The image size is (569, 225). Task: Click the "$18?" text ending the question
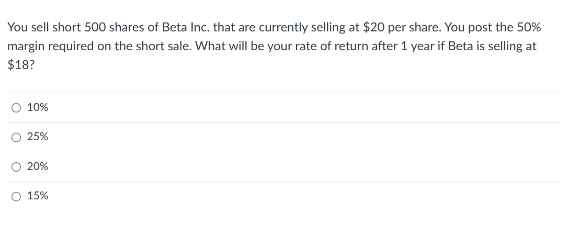(18, 64)
